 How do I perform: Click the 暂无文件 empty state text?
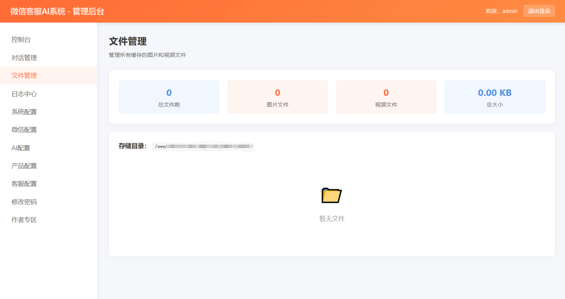pyautogui.click(x=332, y=219)
